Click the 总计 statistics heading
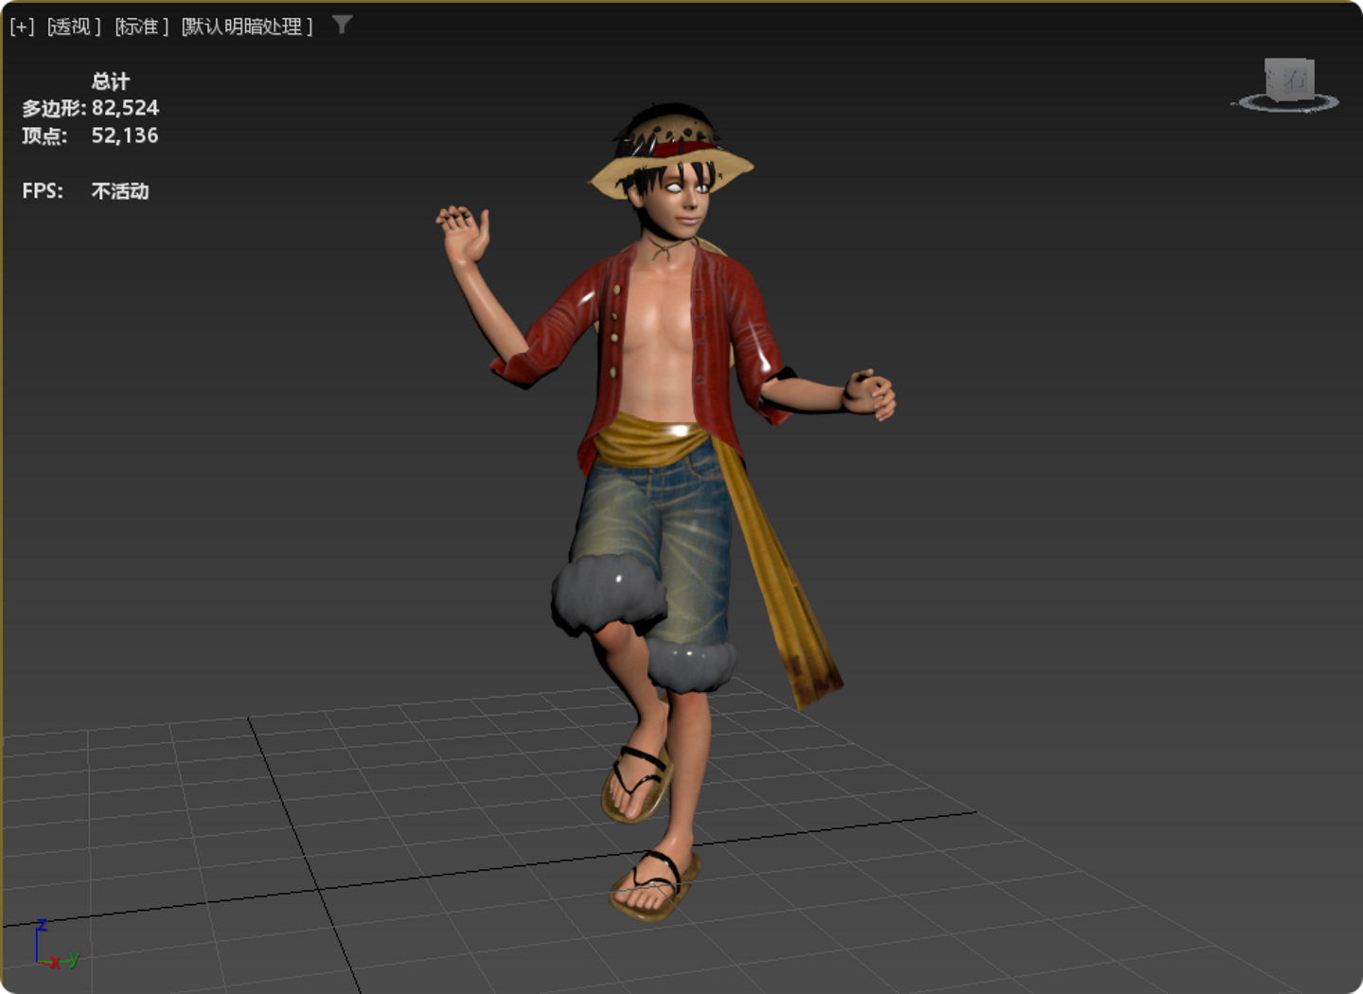This screenshot has height=994, width=1363. click(x=111, y=81)
